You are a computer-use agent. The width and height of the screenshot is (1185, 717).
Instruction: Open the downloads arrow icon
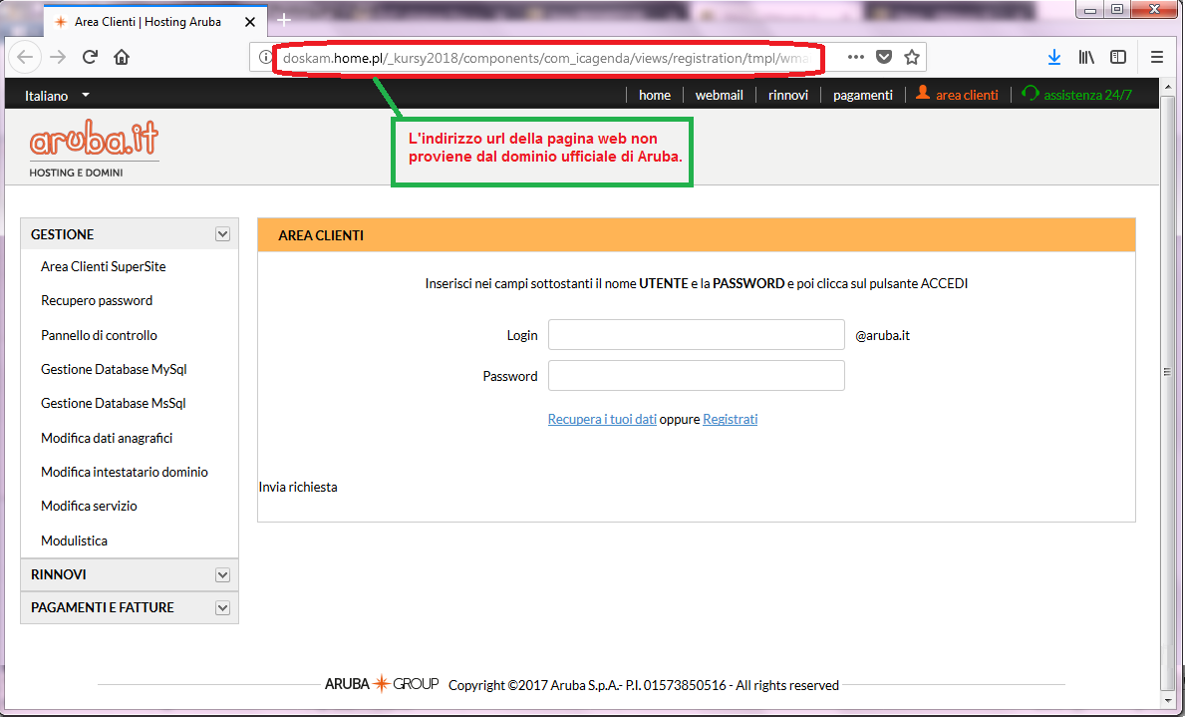1054,58
